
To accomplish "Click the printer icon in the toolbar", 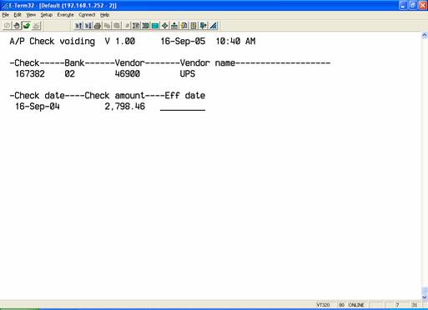I will point(98,26).
